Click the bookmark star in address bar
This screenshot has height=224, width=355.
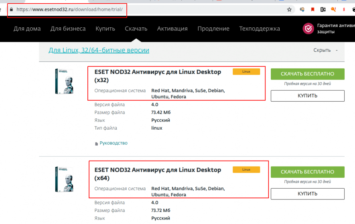(289, 10)
